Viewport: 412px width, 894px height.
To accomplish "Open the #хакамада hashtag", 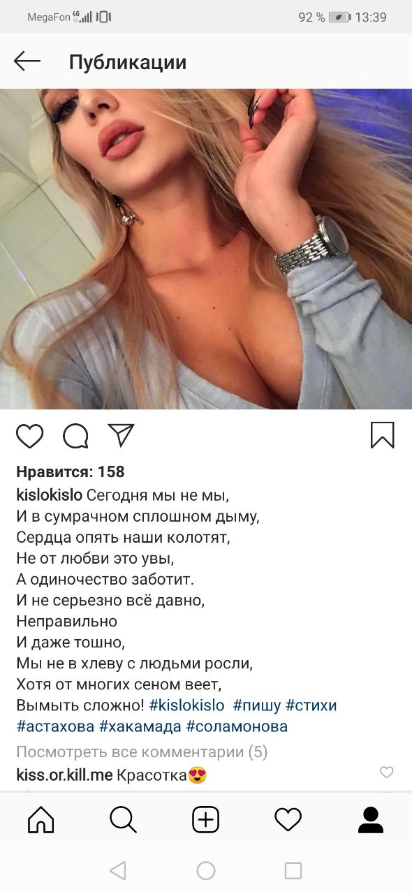I will [140, 726].
